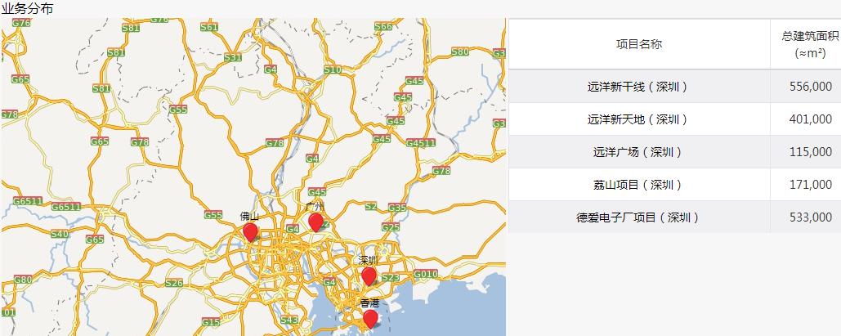841x336 pixels.
Task: Click the red map marker at 广州
Action: 315,222
